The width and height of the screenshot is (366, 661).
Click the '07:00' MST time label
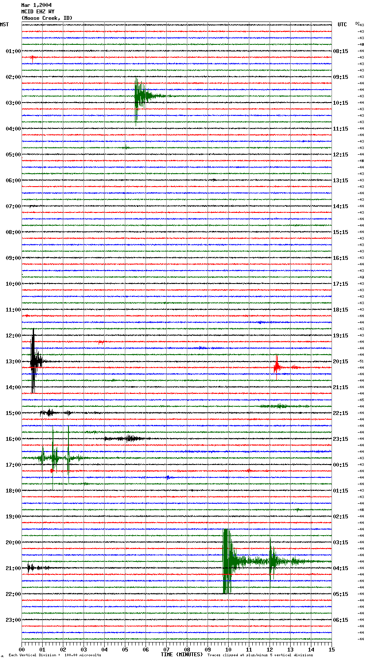coord(13,206)
